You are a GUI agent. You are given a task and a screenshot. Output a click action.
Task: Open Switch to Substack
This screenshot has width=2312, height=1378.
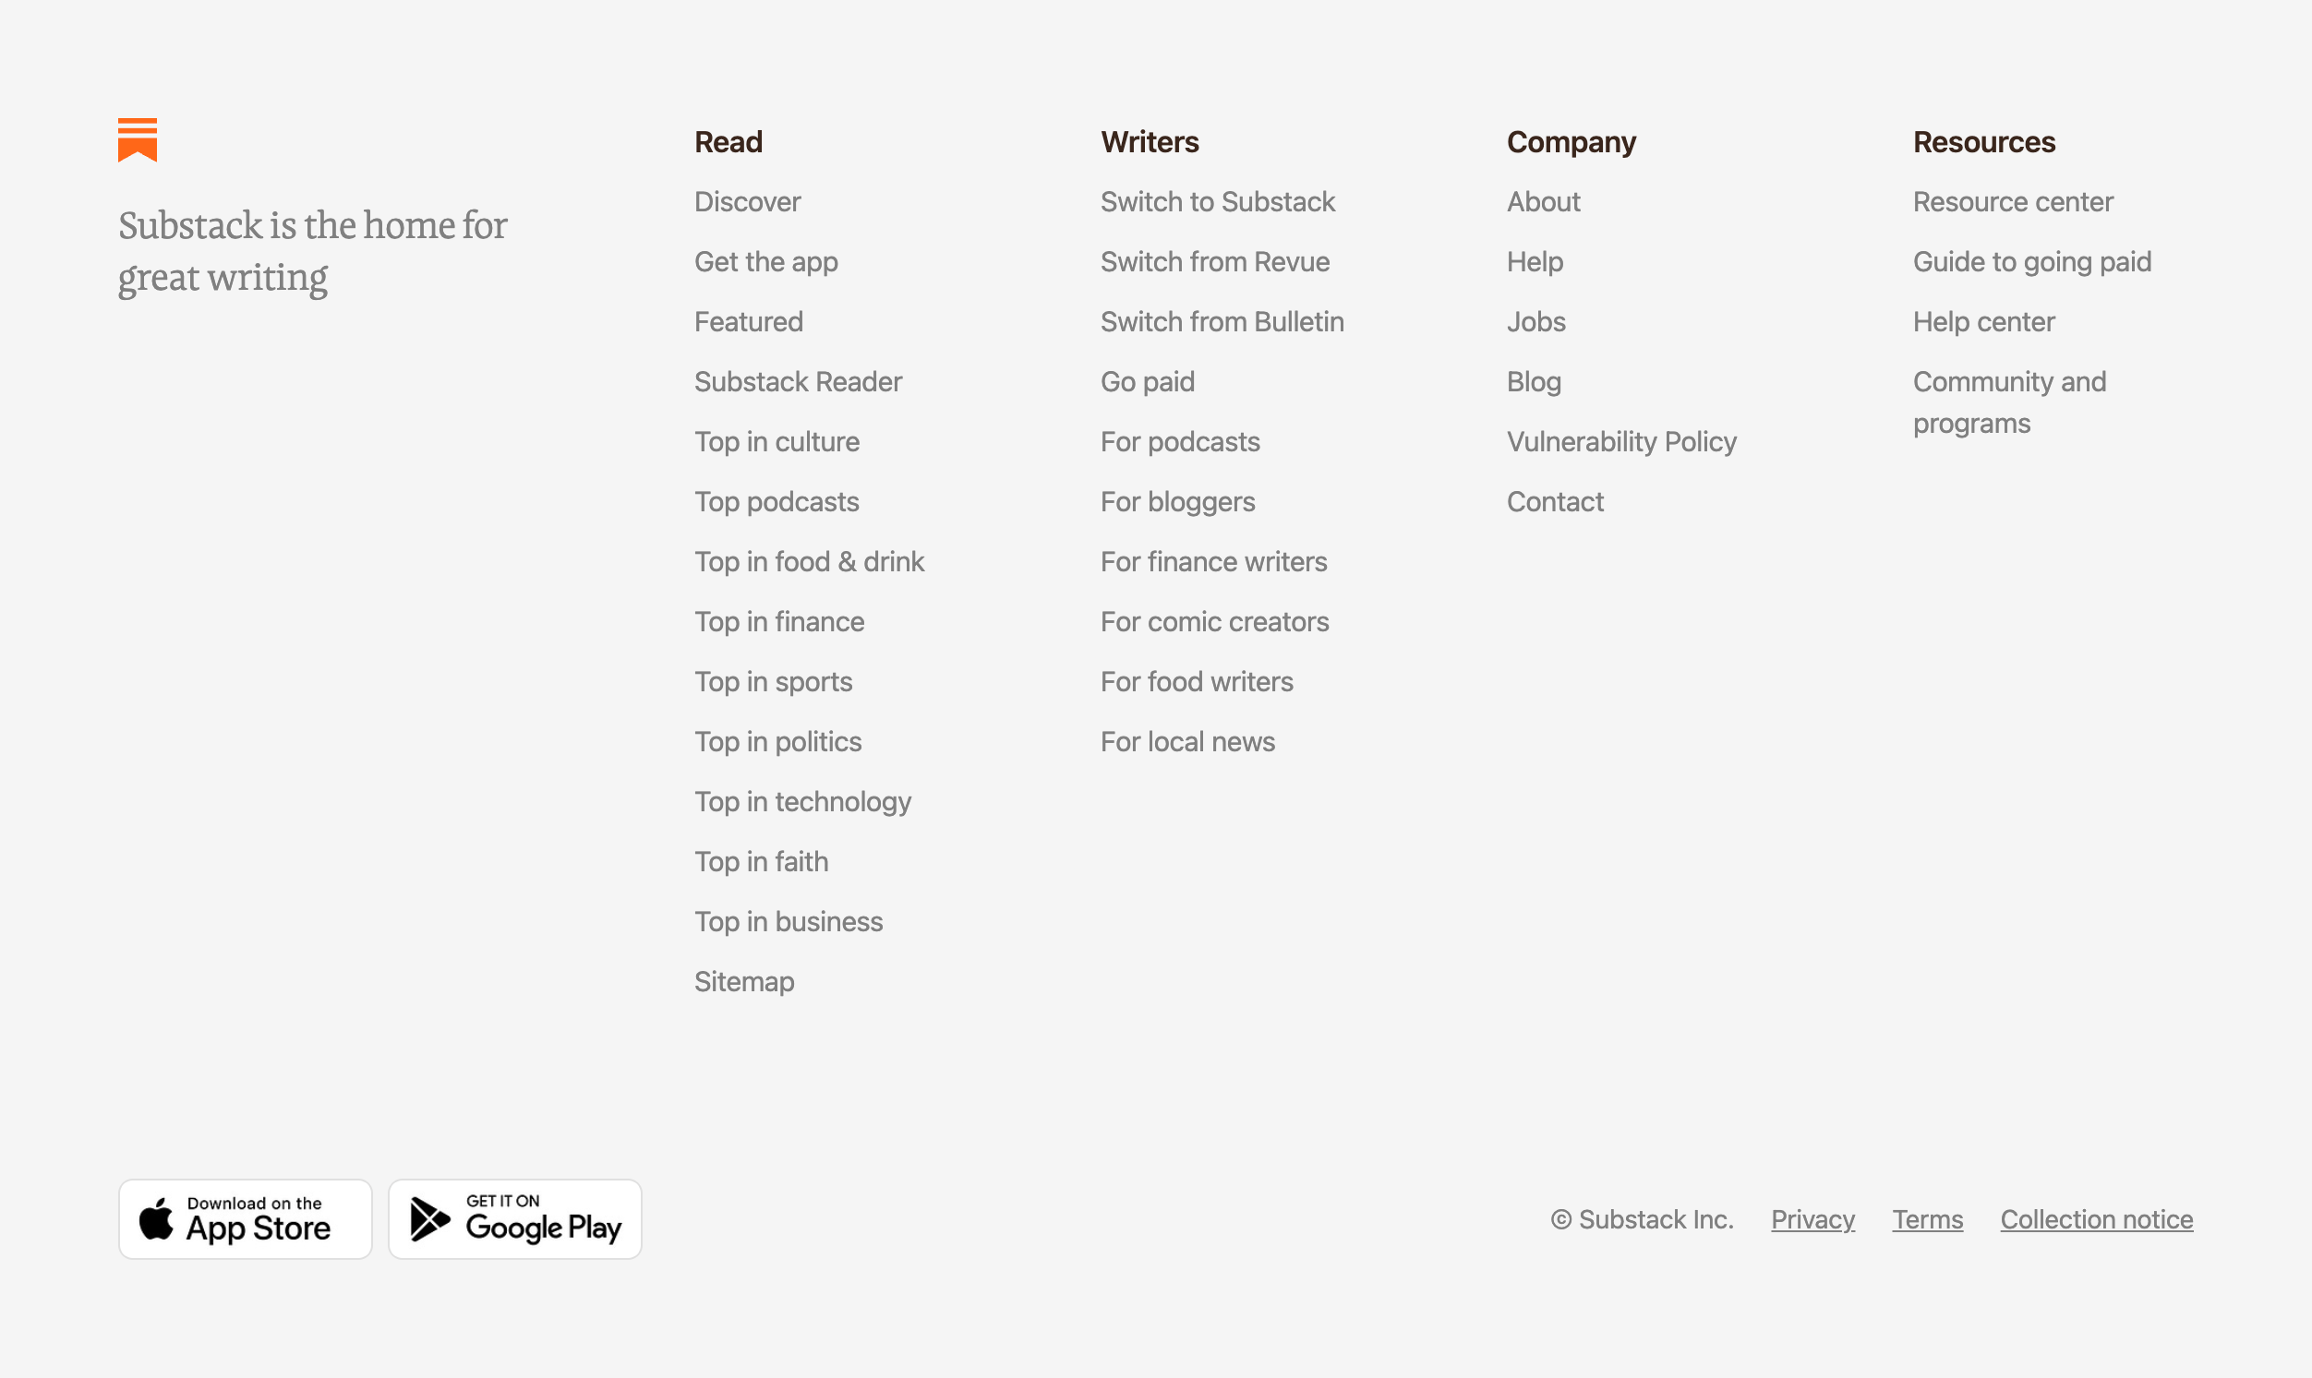[1218, 201]
